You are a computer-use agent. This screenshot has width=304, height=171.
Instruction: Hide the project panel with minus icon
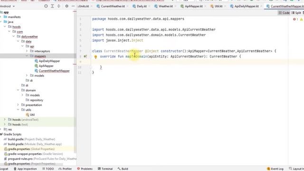pos(73,6)
